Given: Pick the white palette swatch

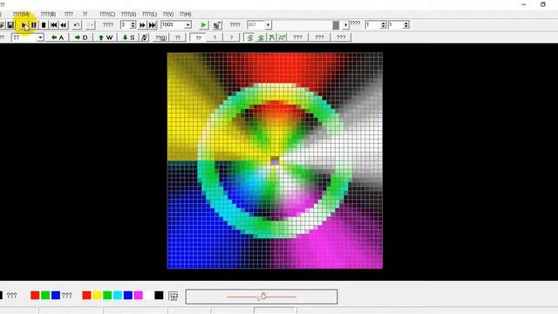Looking at the screenshot, I should click(x=148, y=295).
